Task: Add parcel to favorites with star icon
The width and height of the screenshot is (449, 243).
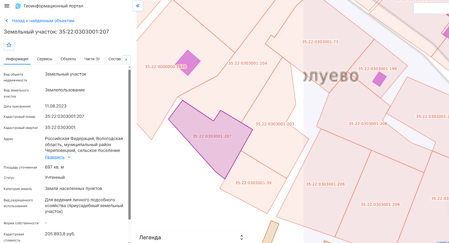Action: coord(9,45)
